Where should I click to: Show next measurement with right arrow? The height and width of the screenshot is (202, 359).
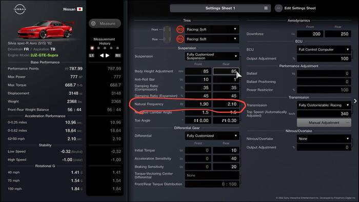107,55
